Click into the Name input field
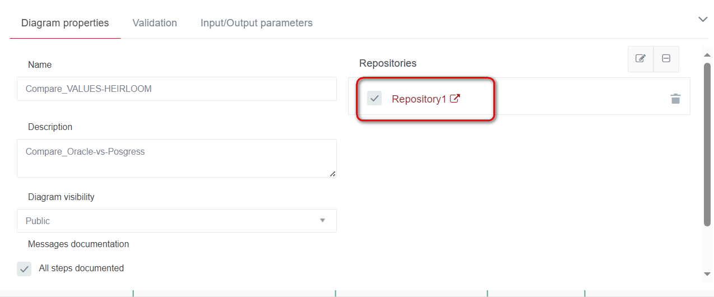Screen dimensions: 714x297 click(x=177, y=89)
